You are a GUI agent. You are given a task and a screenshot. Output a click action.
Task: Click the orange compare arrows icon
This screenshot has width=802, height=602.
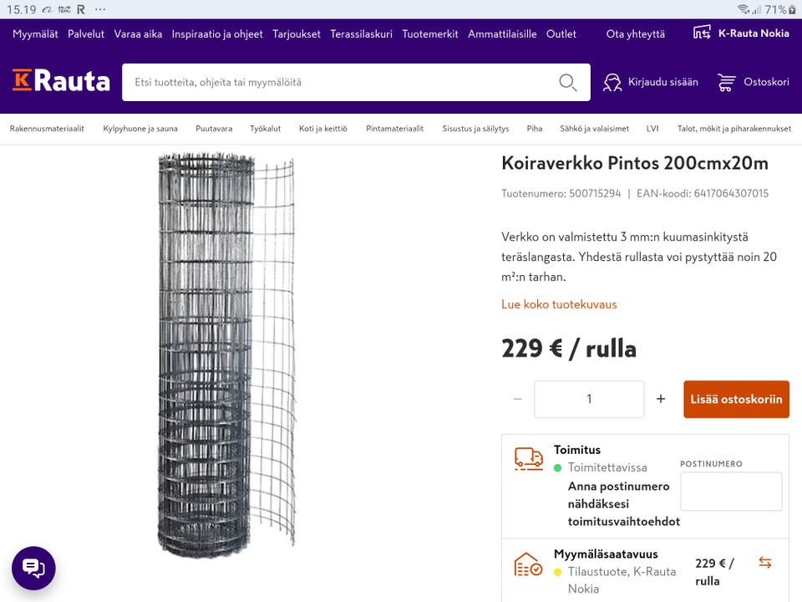(765, 563)
